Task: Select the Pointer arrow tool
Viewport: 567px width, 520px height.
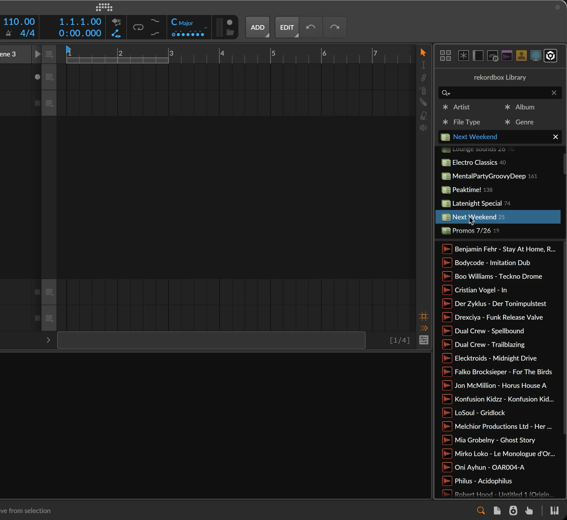Action: [x=423, y=53]
